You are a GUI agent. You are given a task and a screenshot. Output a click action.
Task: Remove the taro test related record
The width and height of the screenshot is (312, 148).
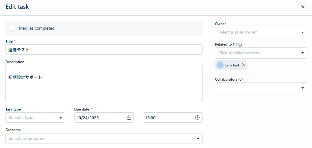click(x=244, y=65)
